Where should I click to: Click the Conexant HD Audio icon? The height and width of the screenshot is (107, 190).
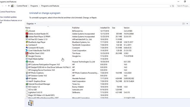27,48
